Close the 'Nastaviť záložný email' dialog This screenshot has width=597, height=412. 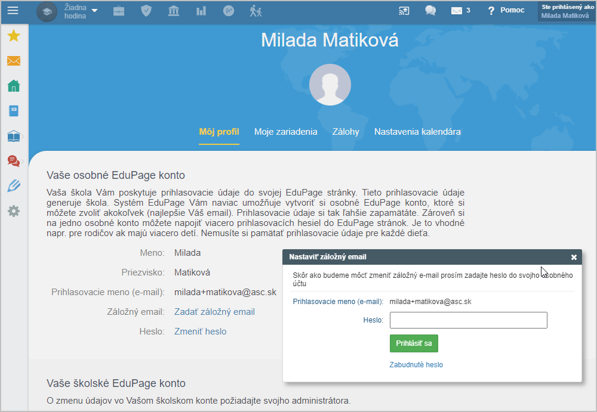point(574,258)
